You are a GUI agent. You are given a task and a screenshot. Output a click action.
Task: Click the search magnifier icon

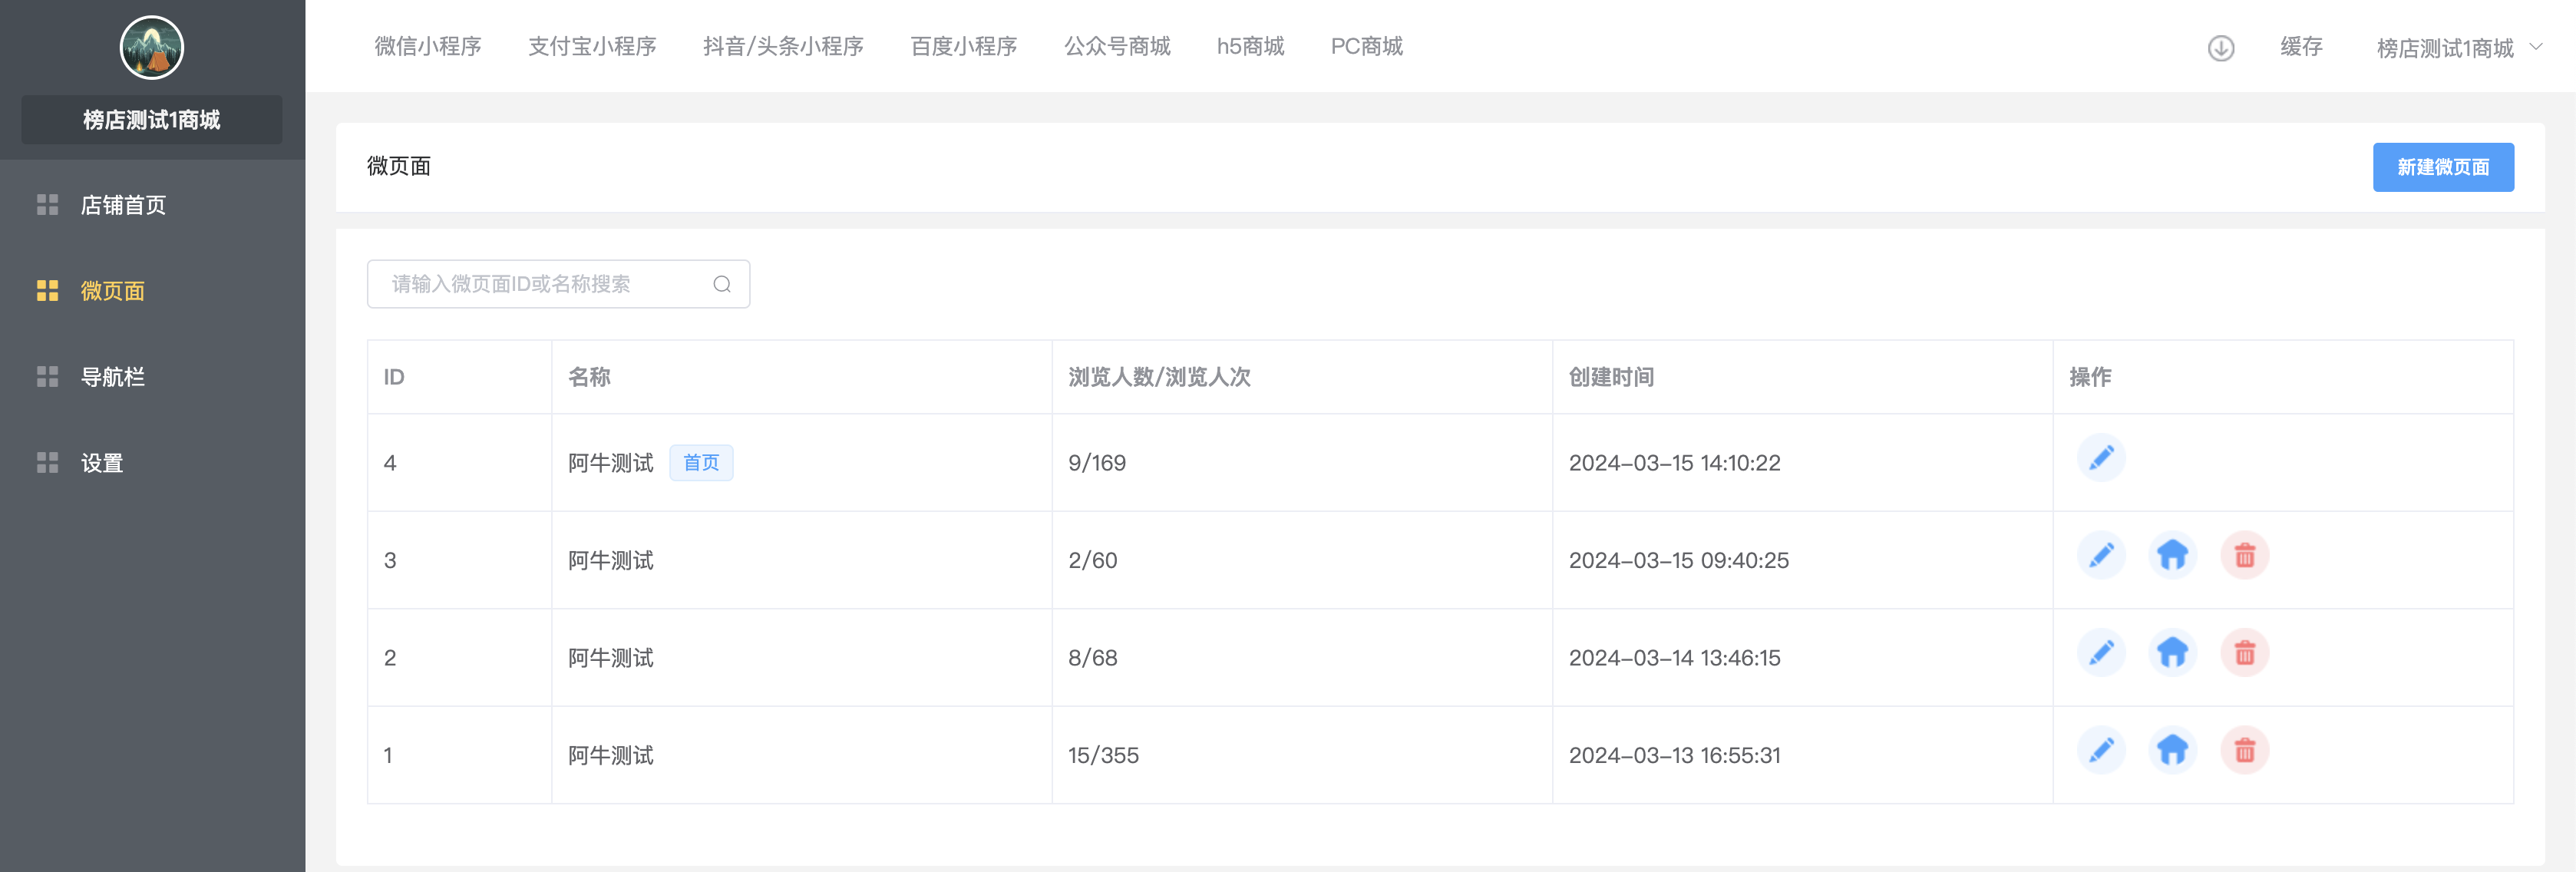click(722, 284)
